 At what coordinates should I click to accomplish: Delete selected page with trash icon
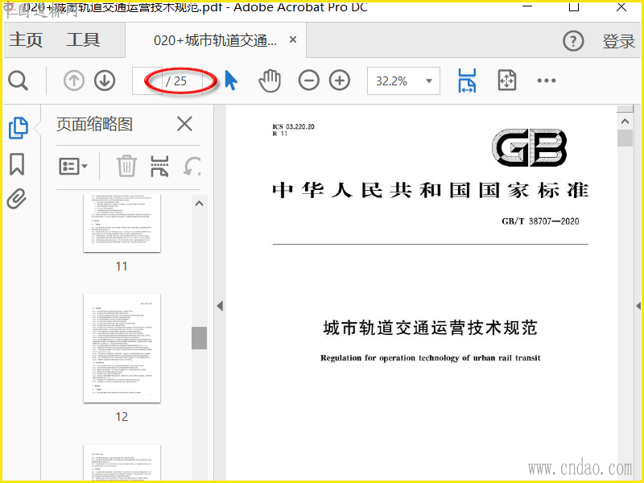coord(126,167)
